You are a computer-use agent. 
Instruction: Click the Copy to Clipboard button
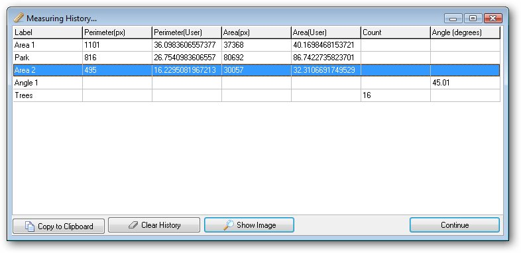pos(58,226)
